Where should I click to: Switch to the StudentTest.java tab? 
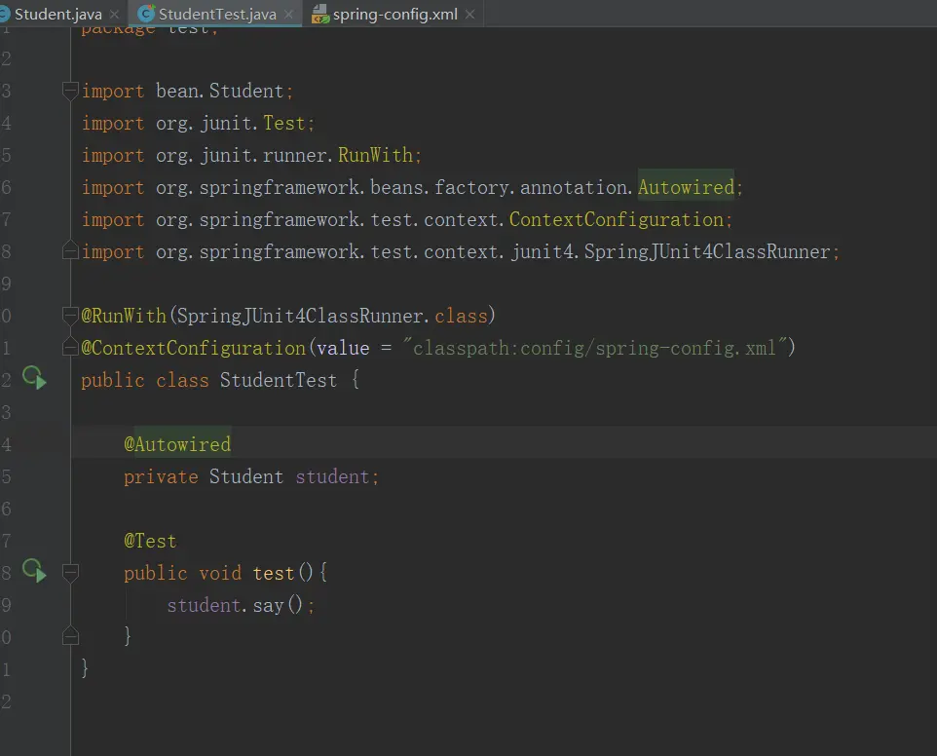point(217,14)
